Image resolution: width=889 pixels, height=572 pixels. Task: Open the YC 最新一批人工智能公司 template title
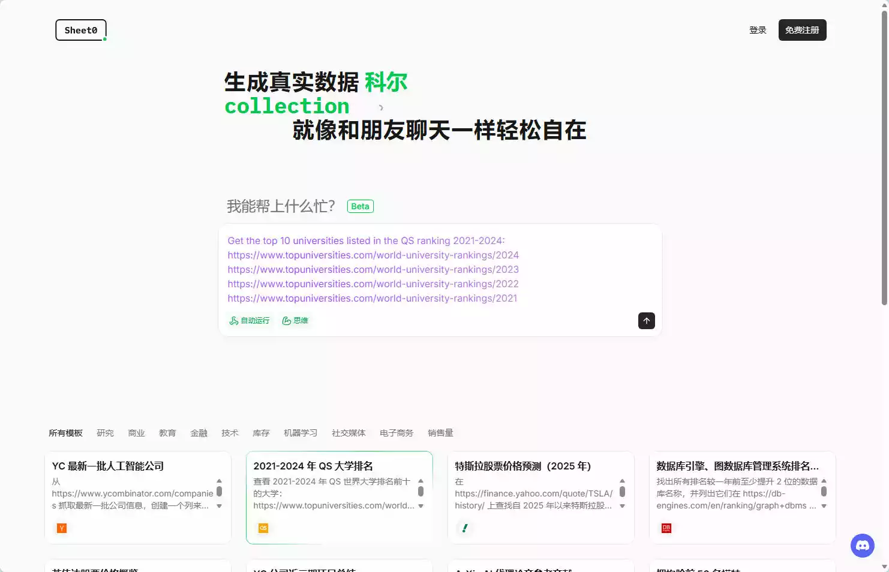(108, 466)
